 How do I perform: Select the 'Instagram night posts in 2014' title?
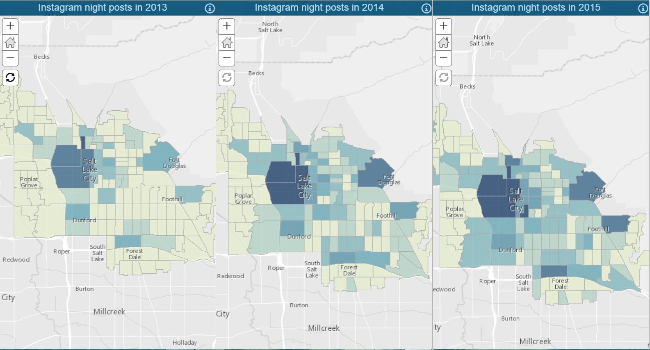(319, 7)
